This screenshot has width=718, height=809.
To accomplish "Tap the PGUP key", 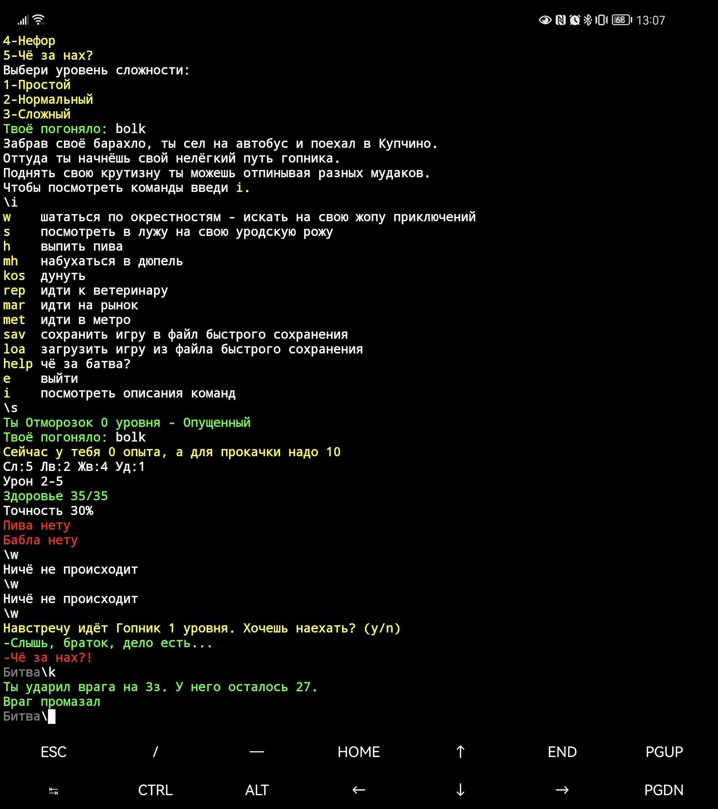I will 664,752.
